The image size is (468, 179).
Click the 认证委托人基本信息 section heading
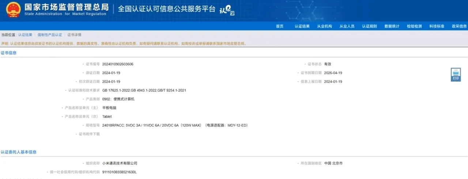(x=19, y=152)
